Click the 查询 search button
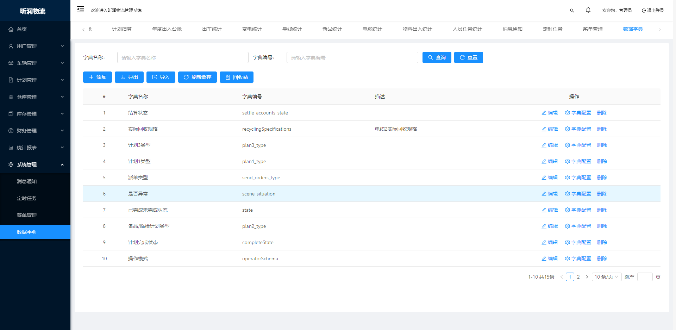676x330 pixels. (x=437, y=57)
